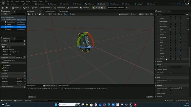The width and height of the screenshot is (191, 107).
Task: Open the Find tool in the toolbar
Action: [35, 7]
